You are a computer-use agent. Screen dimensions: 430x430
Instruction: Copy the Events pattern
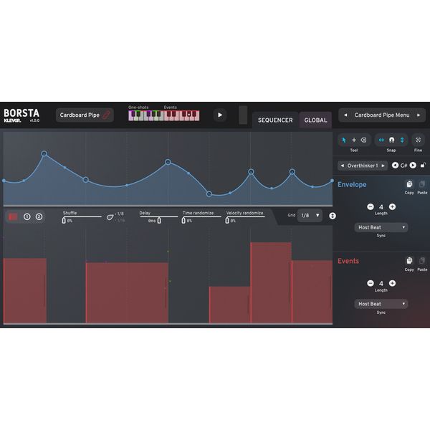pos(408,261)
